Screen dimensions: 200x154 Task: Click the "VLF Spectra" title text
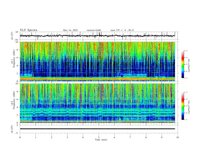click(x=29, y=30)
